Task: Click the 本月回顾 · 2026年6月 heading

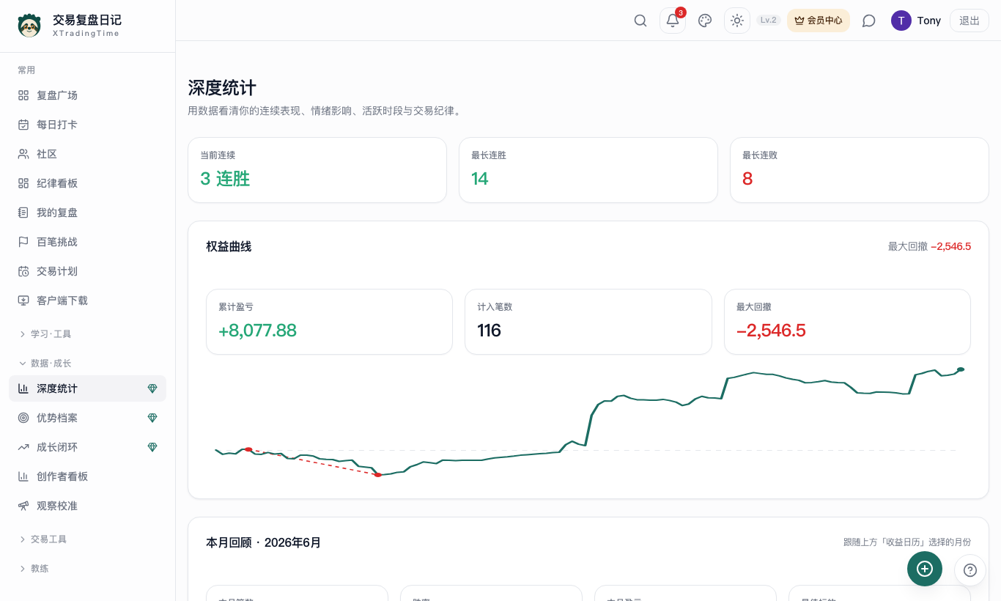Action: [264, 542]
